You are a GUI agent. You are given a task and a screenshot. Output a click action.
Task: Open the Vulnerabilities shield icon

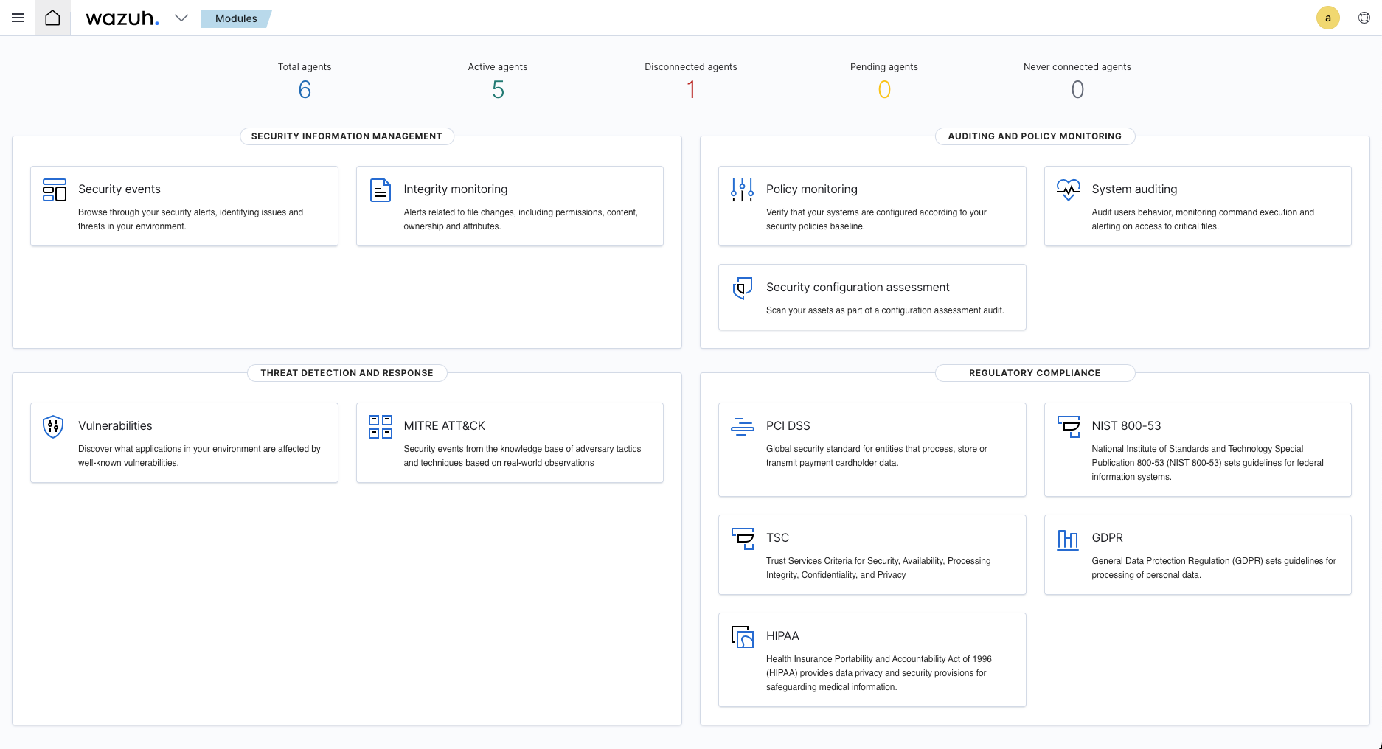coord(53,427)
